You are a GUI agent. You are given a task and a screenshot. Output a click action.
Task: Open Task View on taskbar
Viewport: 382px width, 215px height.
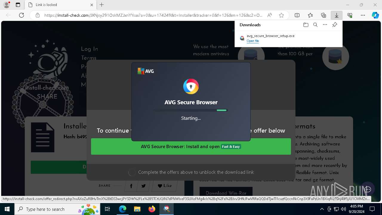108,209
